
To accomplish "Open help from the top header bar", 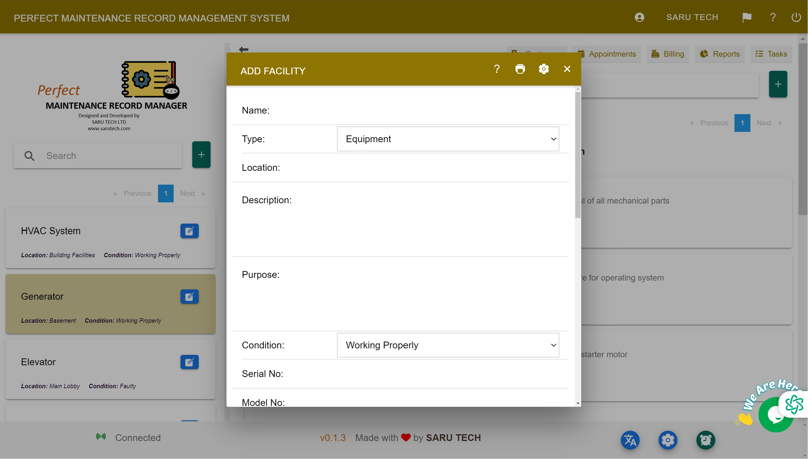I will pos(773,17).
